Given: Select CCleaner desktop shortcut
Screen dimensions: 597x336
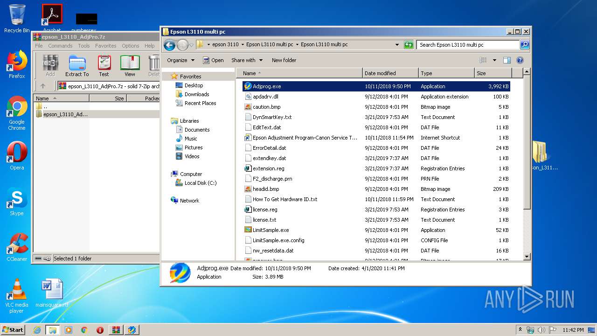Looking at the screenshot, I should [x=17, y=247].
